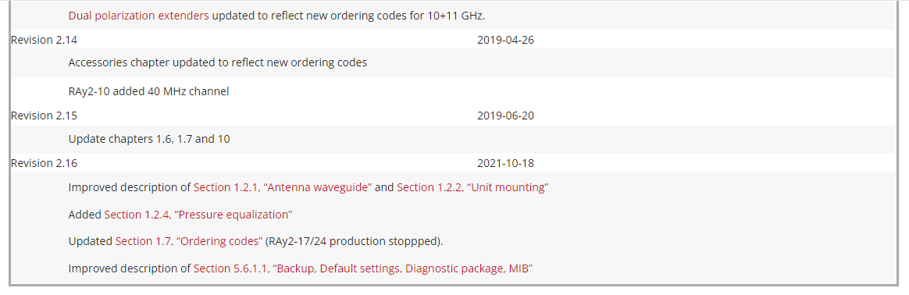Follow the Section 1.2.1 Antenna waveguide link
This screenshot has width=909, height=295.
283,187
